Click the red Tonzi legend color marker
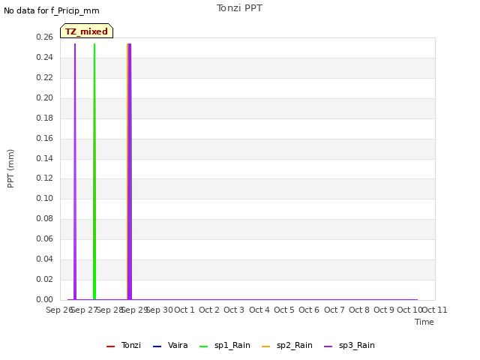 pos(110,346)
